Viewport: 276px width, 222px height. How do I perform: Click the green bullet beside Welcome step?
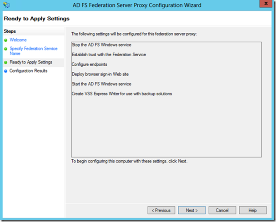coord(5,40)
